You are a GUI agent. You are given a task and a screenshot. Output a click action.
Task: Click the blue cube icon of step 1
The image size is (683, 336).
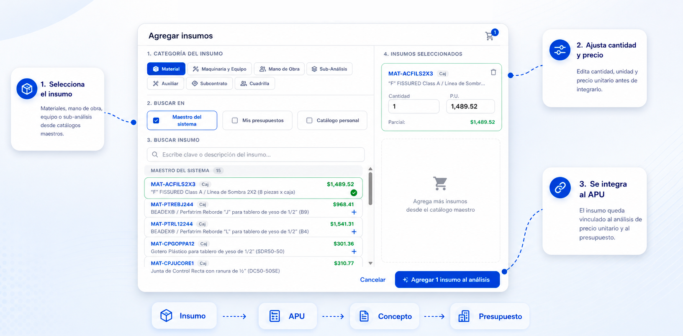pyautogui.click(x=27, y=89)
